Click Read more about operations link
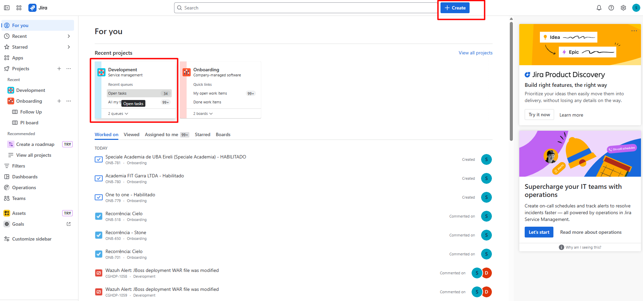 (591, 232)
